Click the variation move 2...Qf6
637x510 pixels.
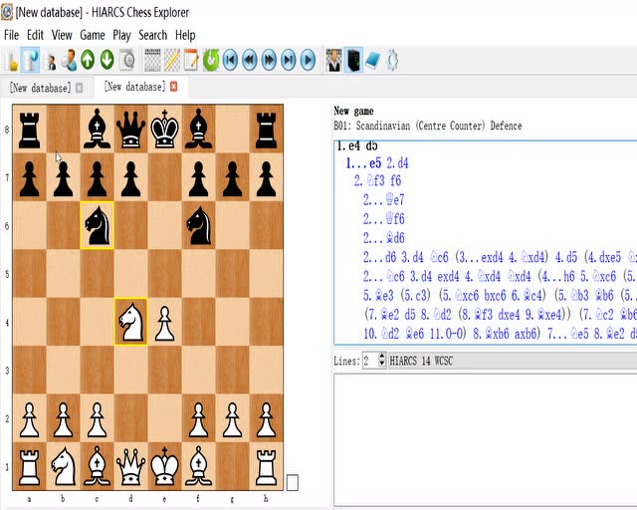[x=383, y=218]
